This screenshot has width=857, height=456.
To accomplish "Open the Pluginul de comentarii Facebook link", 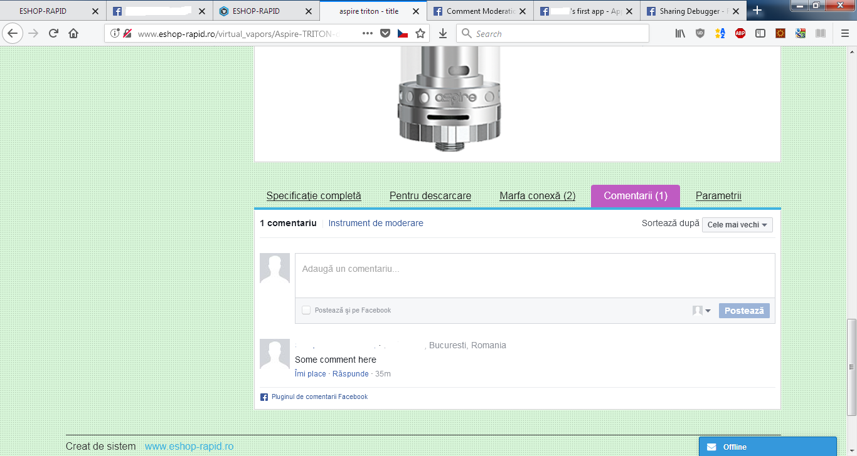I will pos(319,396).
